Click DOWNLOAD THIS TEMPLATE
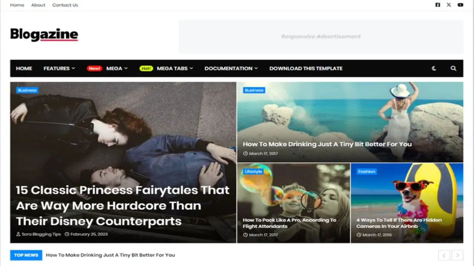The width and height of the screenshot is (474, 266). (306, 68)
